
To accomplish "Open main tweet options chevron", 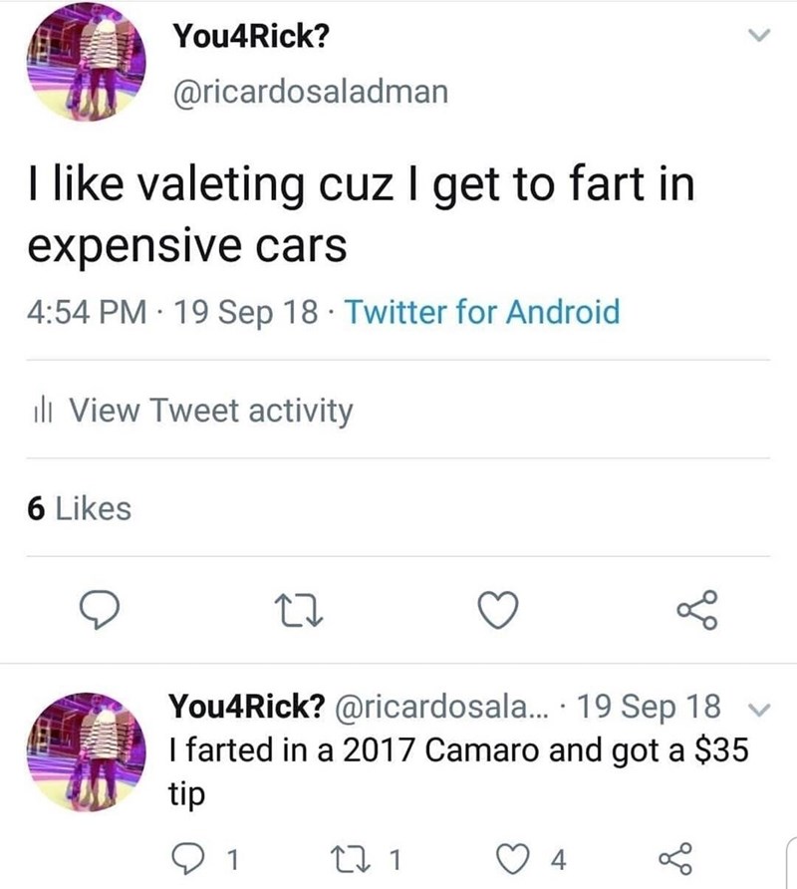I will (x=760, y=36).
